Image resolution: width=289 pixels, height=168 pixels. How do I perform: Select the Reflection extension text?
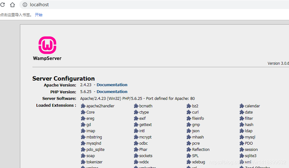201,150
